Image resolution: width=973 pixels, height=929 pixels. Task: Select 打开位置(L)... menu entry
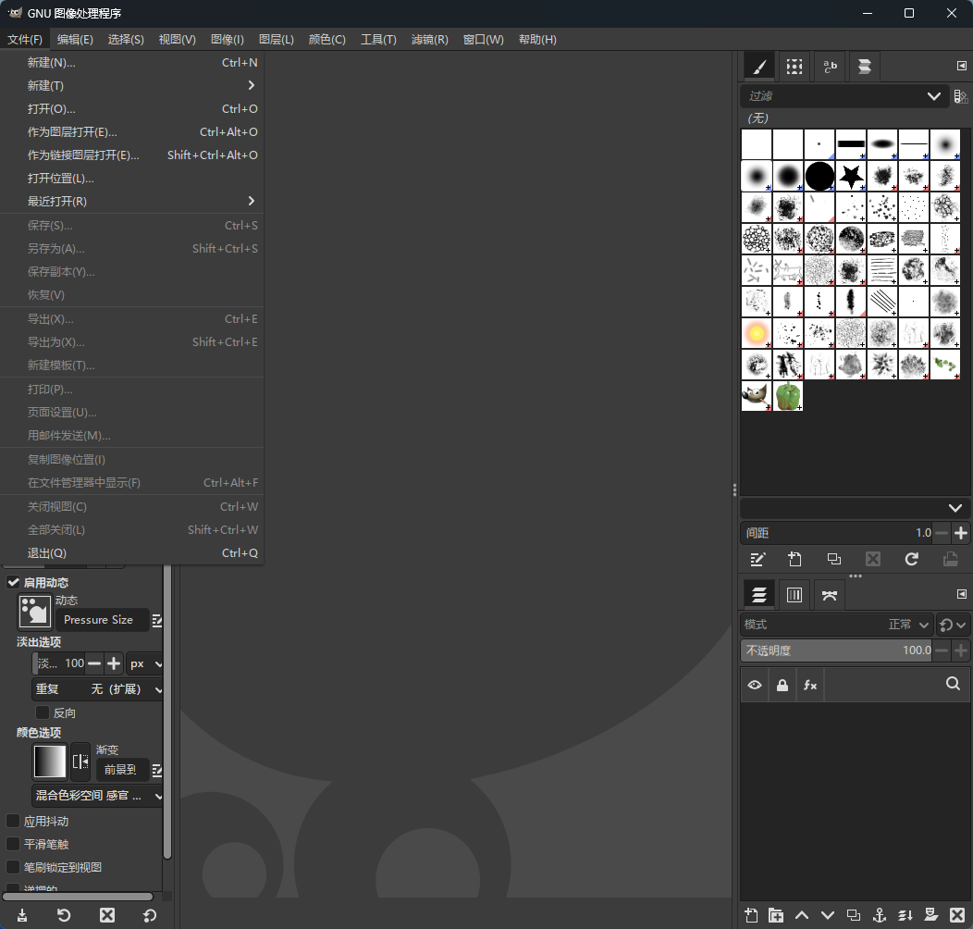coord(132,179)
